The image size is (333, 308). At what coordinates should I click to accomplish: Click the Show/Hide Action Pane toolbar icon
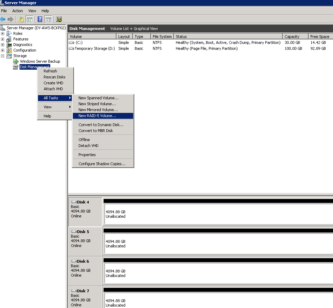pyautogui.click(x=48, y=19)
